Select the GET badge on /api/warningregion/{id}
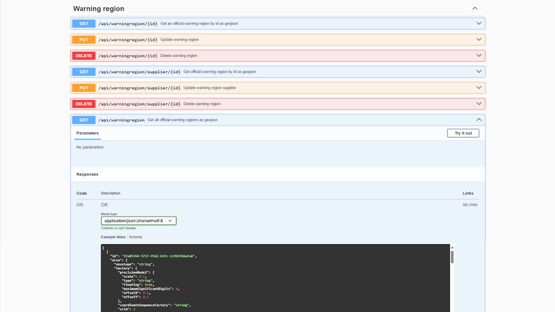Screen dimensions: 555x312 coord(83,23)
